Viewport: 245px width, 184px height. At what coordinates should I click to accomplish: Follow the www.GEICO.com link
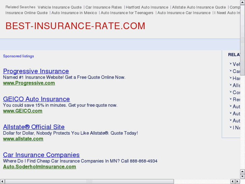[x=23, y=111]
